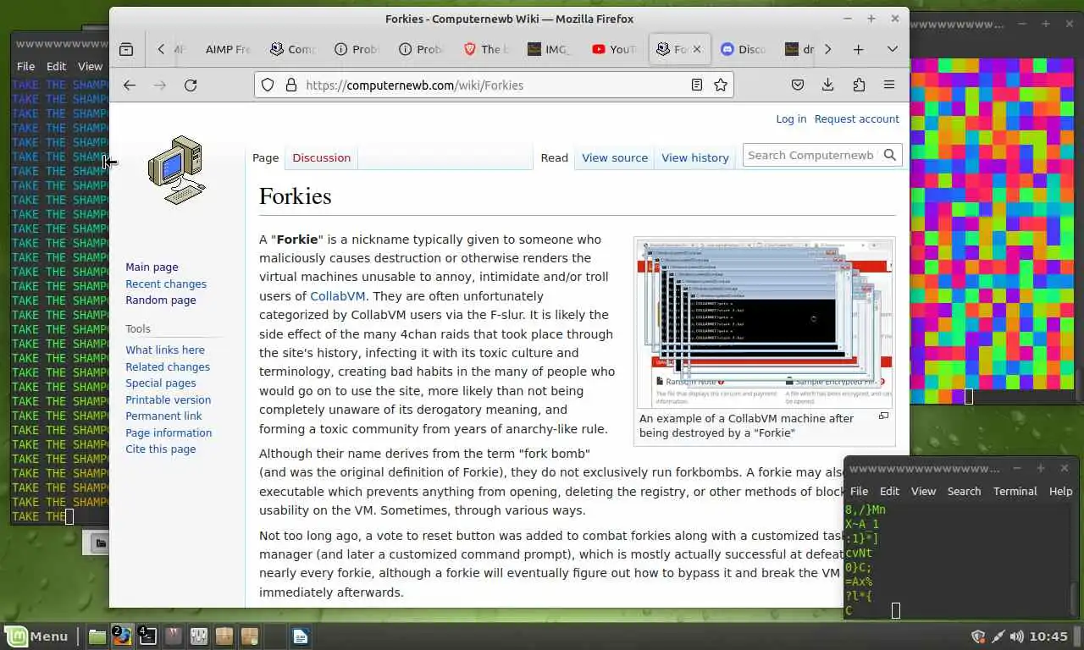The width and height of the screenshot is (1084, 650).
Task: Open Printable version link
Action: [x=169, y=399]
